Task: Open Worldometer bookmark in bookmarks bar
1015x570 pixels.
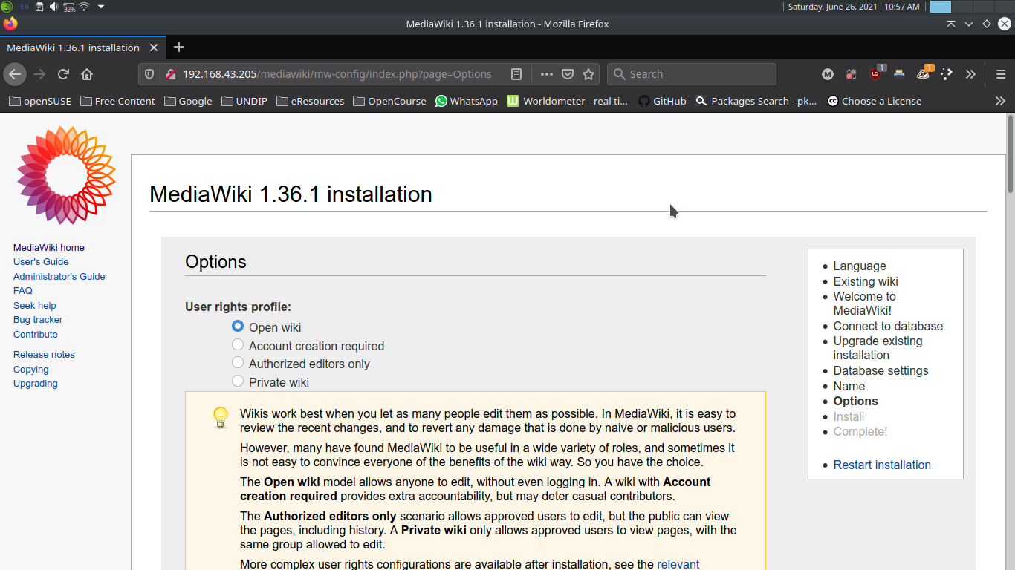Action: pos(568,101)
